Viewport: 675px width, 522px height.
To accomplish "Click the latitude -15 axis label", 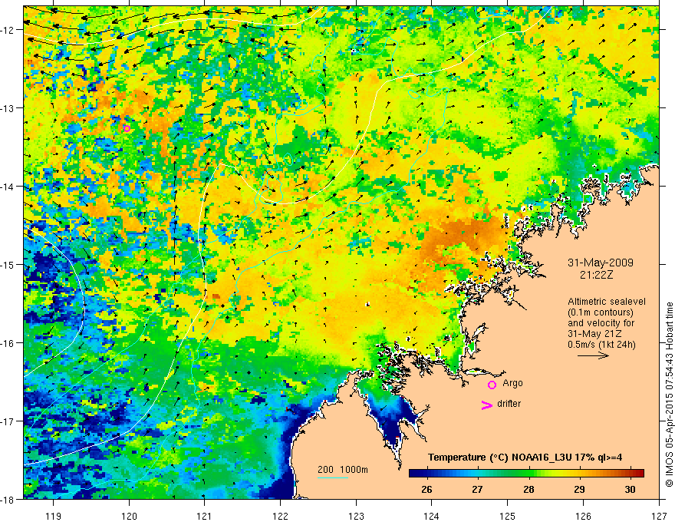I will coord(8,265).
